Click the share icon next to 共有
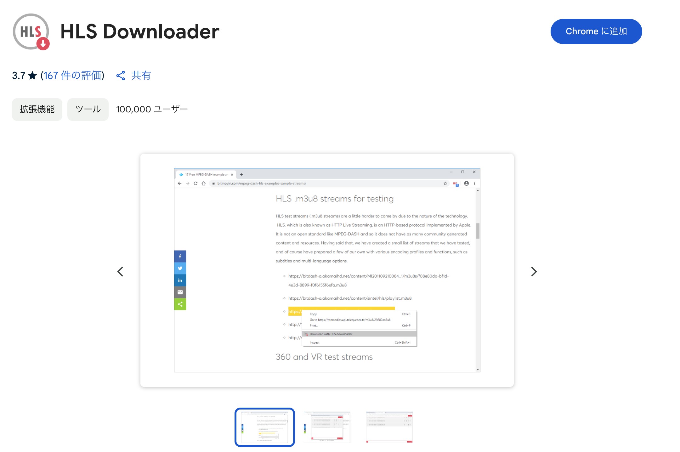680x452 pixels. [x=121, y=76]
